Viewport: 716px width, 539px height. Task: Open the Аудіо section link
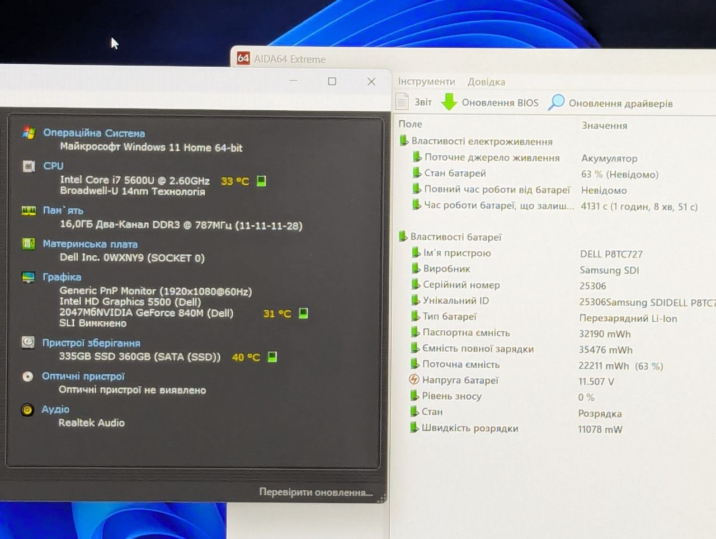pyautogui.click(x=55, y=409)
